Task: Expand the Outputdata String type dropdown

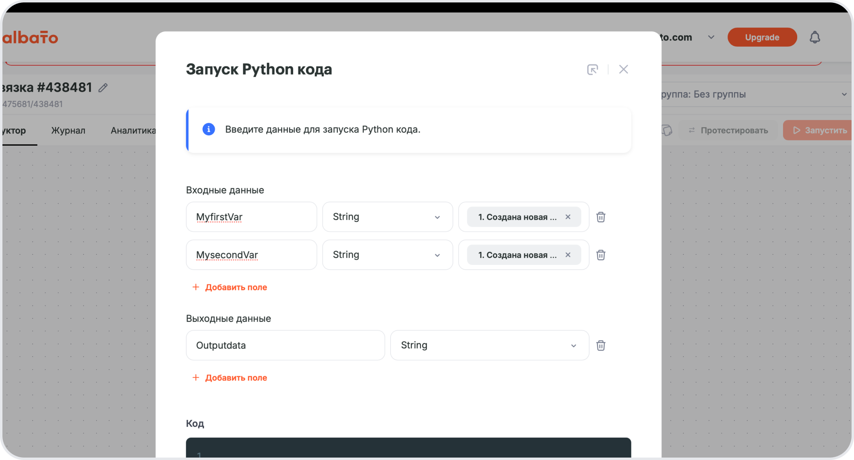Action: pos(489,345)
